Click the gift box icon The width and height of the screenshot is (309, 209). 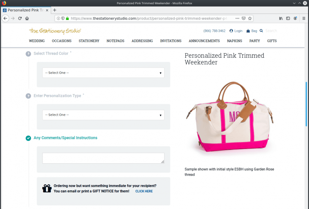pos(47,188)
